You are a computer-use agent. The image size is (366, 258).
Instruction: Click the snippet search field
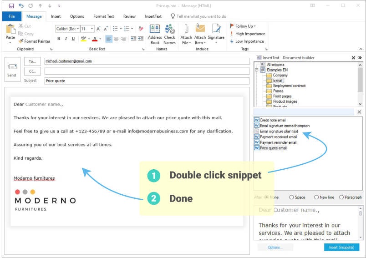point(304,112)
